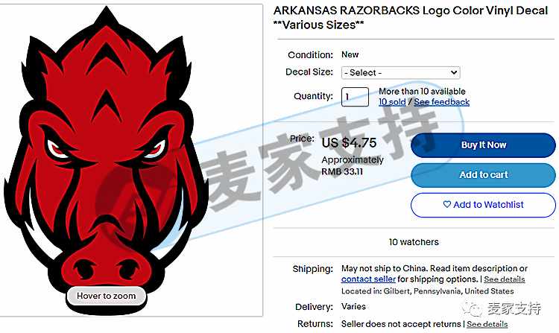
Task: Click the Located in Gilbert, Pennsylvania text
Action: pyautogui.click(x=428, y=291)
